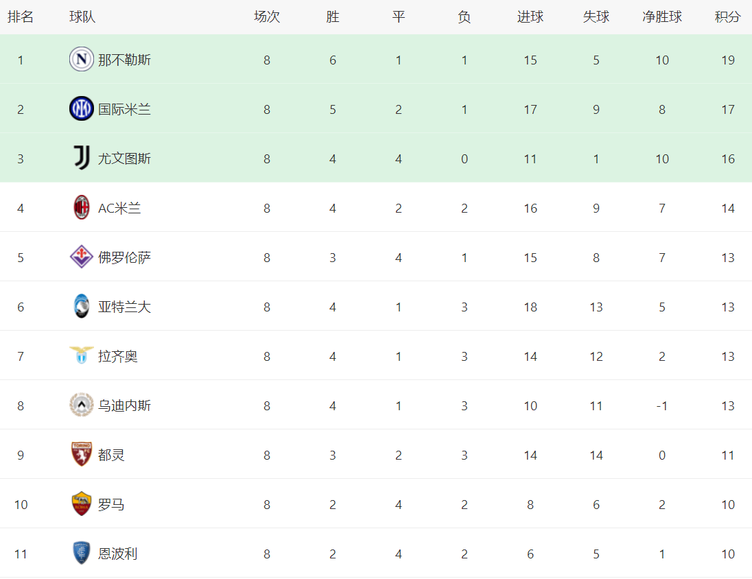The width and height of the screenshot is (752, 579).
Task: Click the Juventus club logo
Action: 81,158
